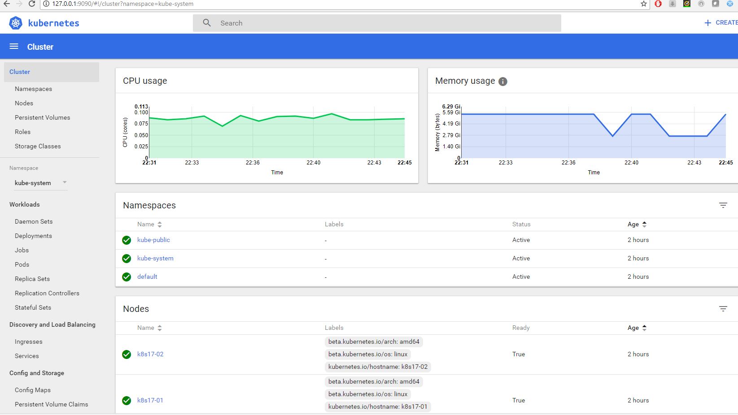Click label chip hostname: k8s17-01
Screen dimensions: 738x415
pyautogui.click(x=378, y=406)
